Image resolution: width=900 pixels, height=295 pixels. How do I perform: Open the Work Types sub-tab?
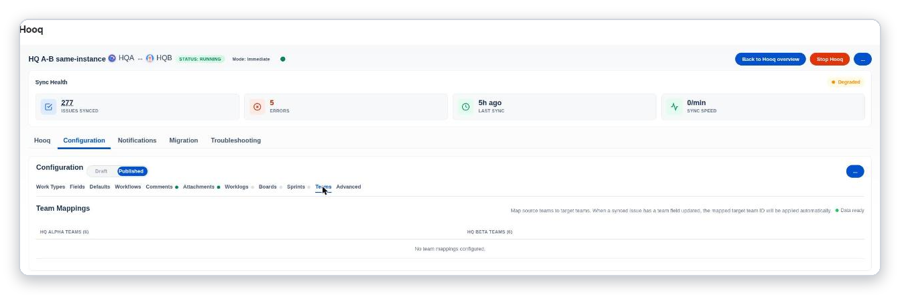tap(50, 187)
